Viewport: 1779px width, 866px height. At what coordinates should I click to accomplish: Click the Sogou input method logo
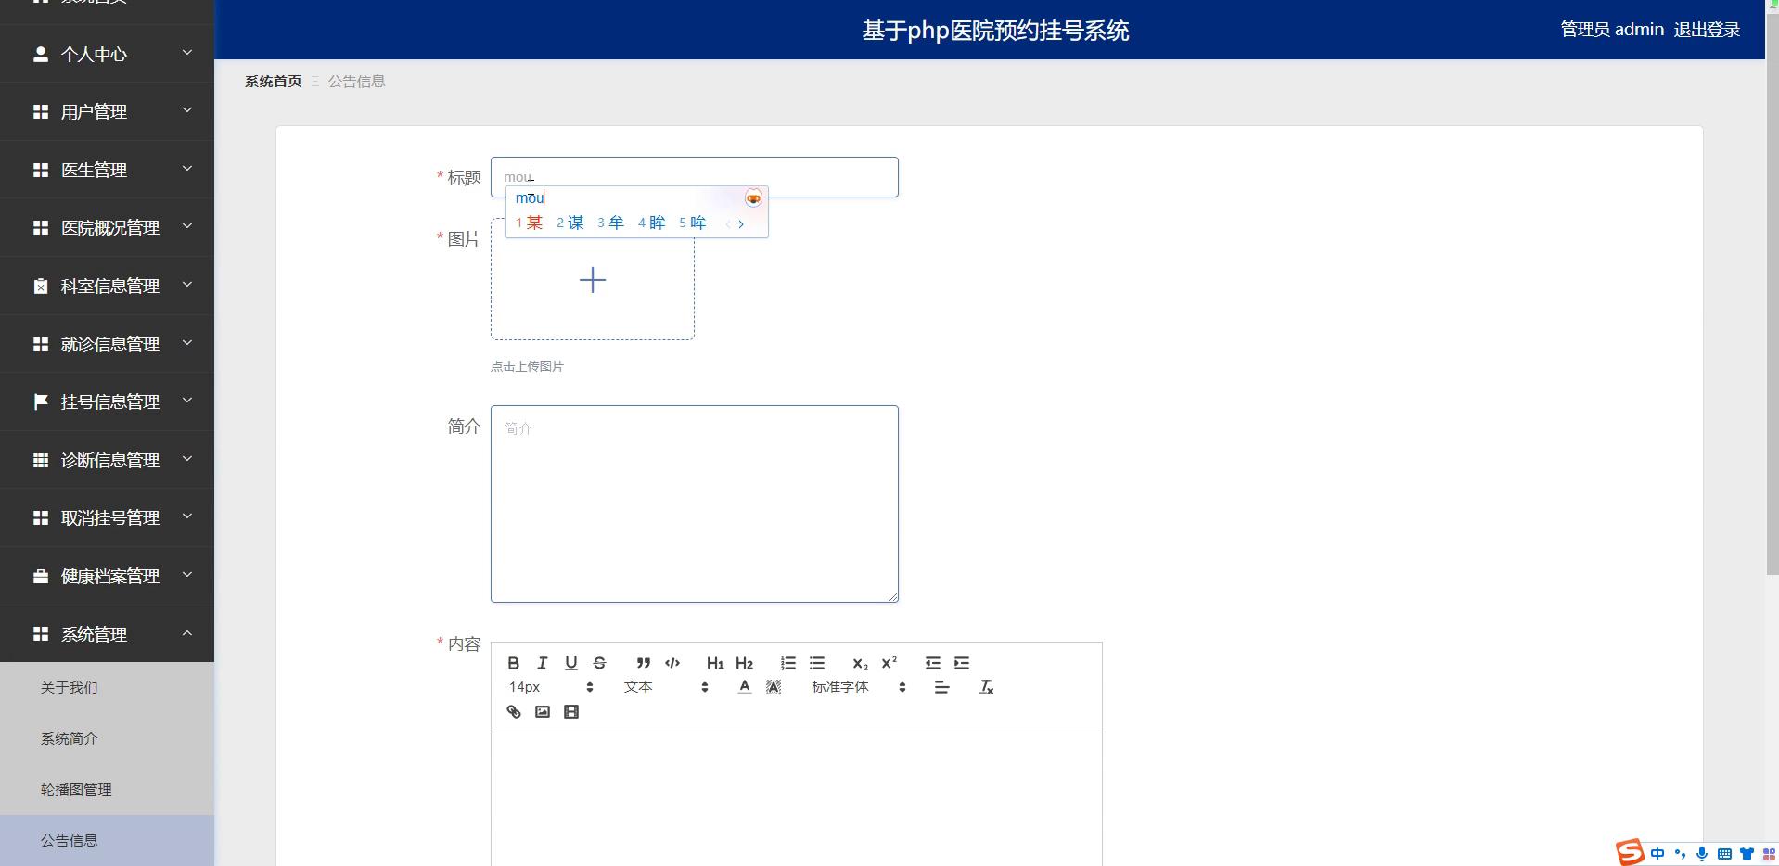(1630, 852)
